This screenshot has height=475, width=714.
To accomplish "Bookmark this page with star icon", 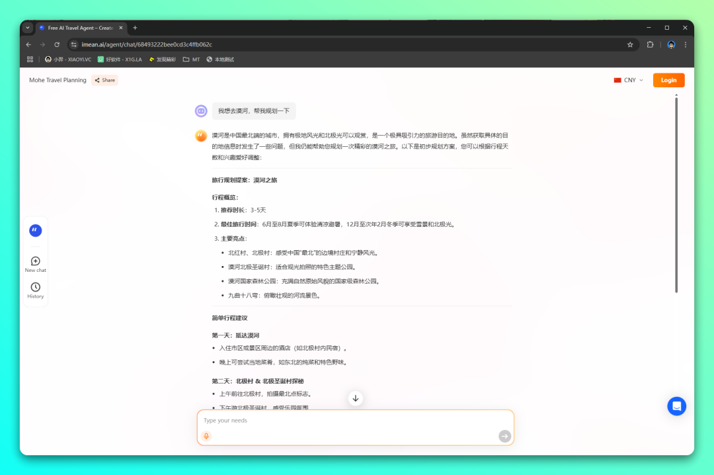I will pyautogui.click(x=630, y=44).
